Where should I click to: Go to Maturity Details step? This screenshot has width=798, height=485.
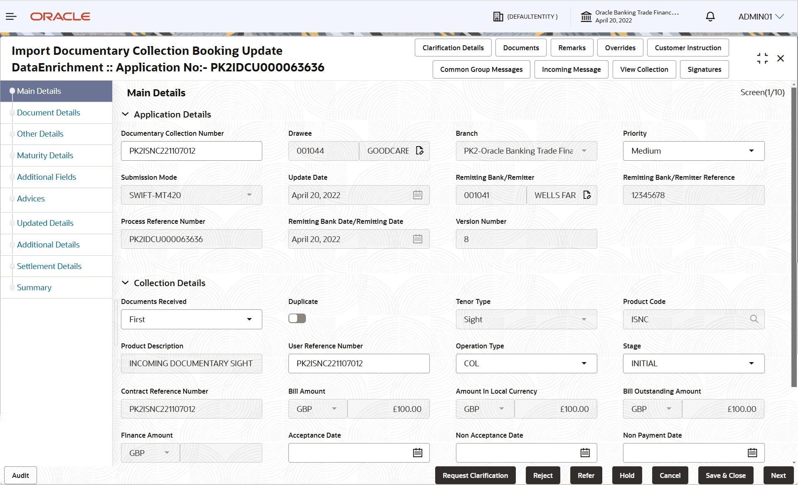click(x=45, y=155)
